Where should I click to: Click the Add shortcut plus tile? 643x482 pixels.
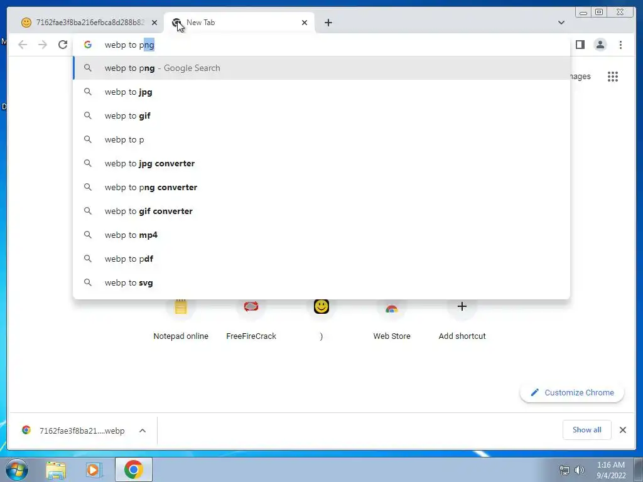(x=462, y=319)
